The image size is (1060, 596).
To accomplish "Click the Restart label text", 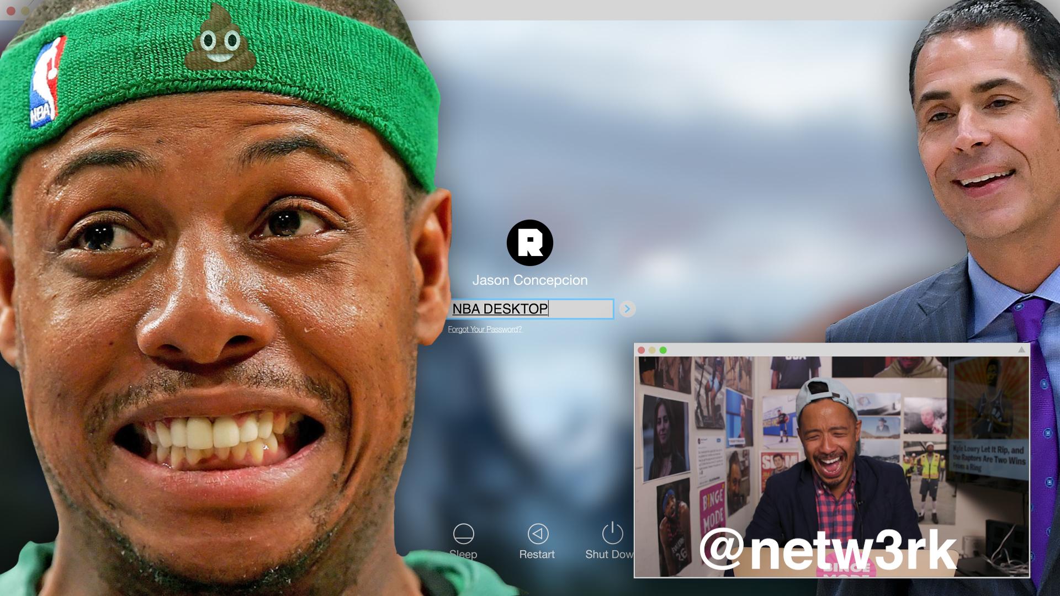I will click(537, 555).
